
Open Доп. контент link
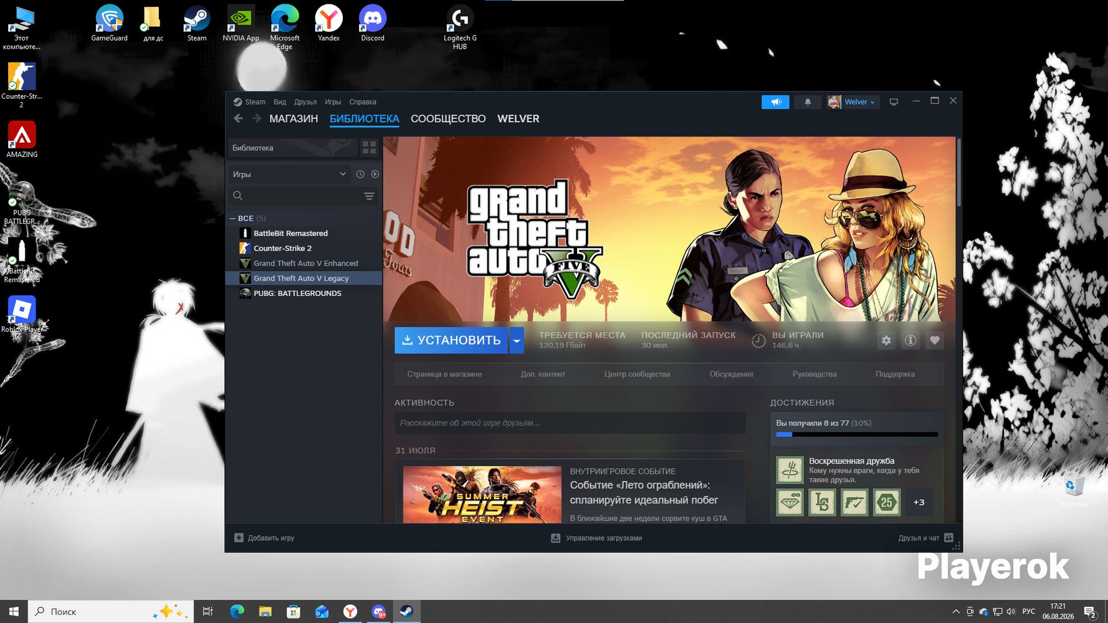click(543, 374)
